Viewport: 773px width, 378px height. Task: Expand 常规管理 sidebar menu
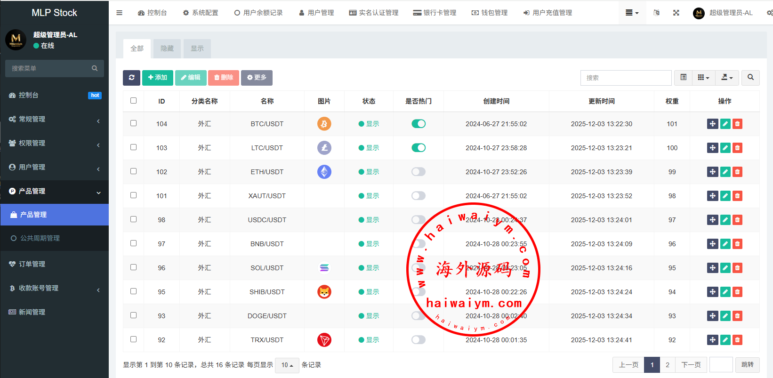point(54,120)
